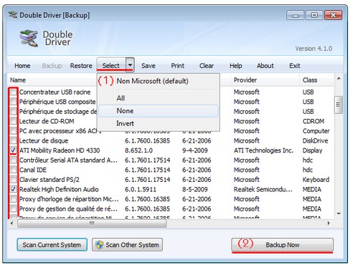The width and height of the screenshot is (350, 265).
Task: Select the Display class cell
Action: coord(312,150)
